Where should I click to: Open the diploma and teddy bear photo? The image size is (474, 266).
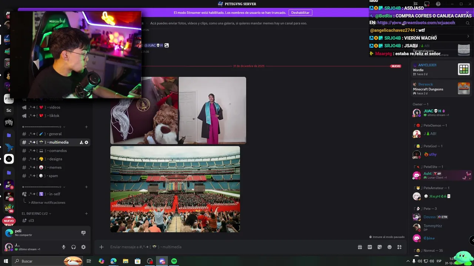pyautogui.click(x=144, y=110)
